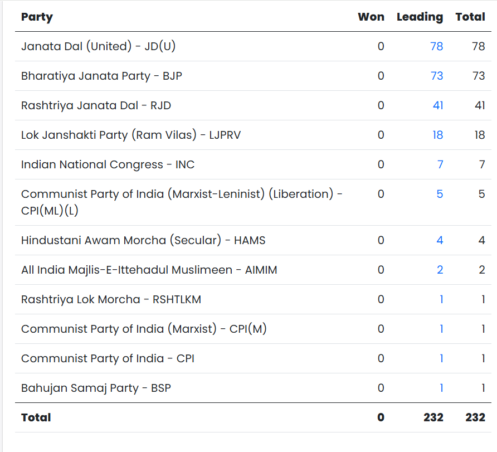Click Bahujan Samaj Party leading link

tap(441, 388)
